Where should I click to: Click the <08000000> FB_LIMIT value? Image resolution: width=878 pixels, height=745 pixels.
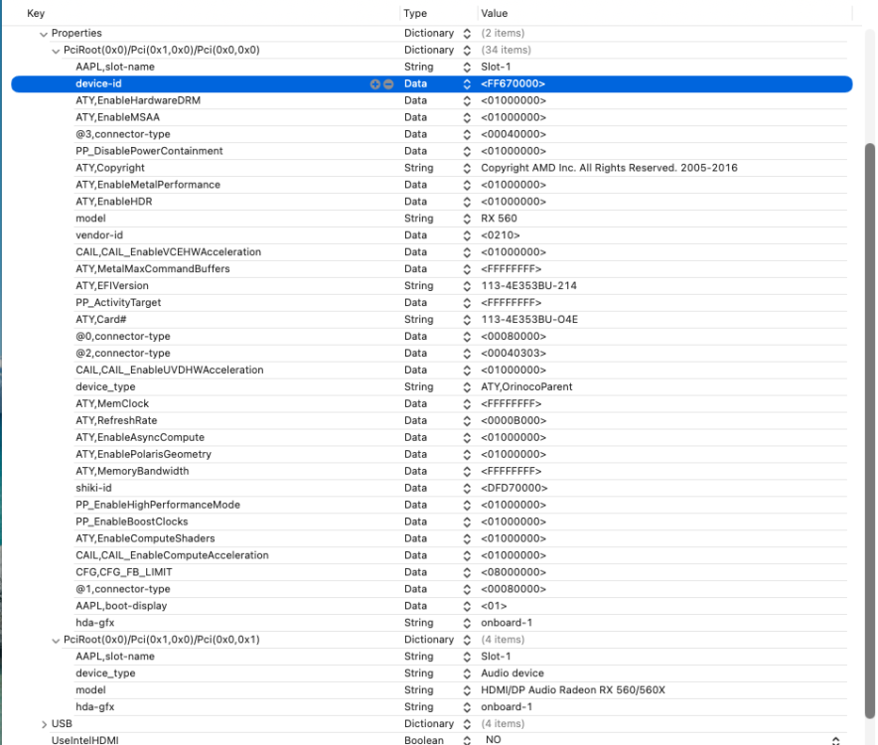pyautogui.click(x=513, y=572)
